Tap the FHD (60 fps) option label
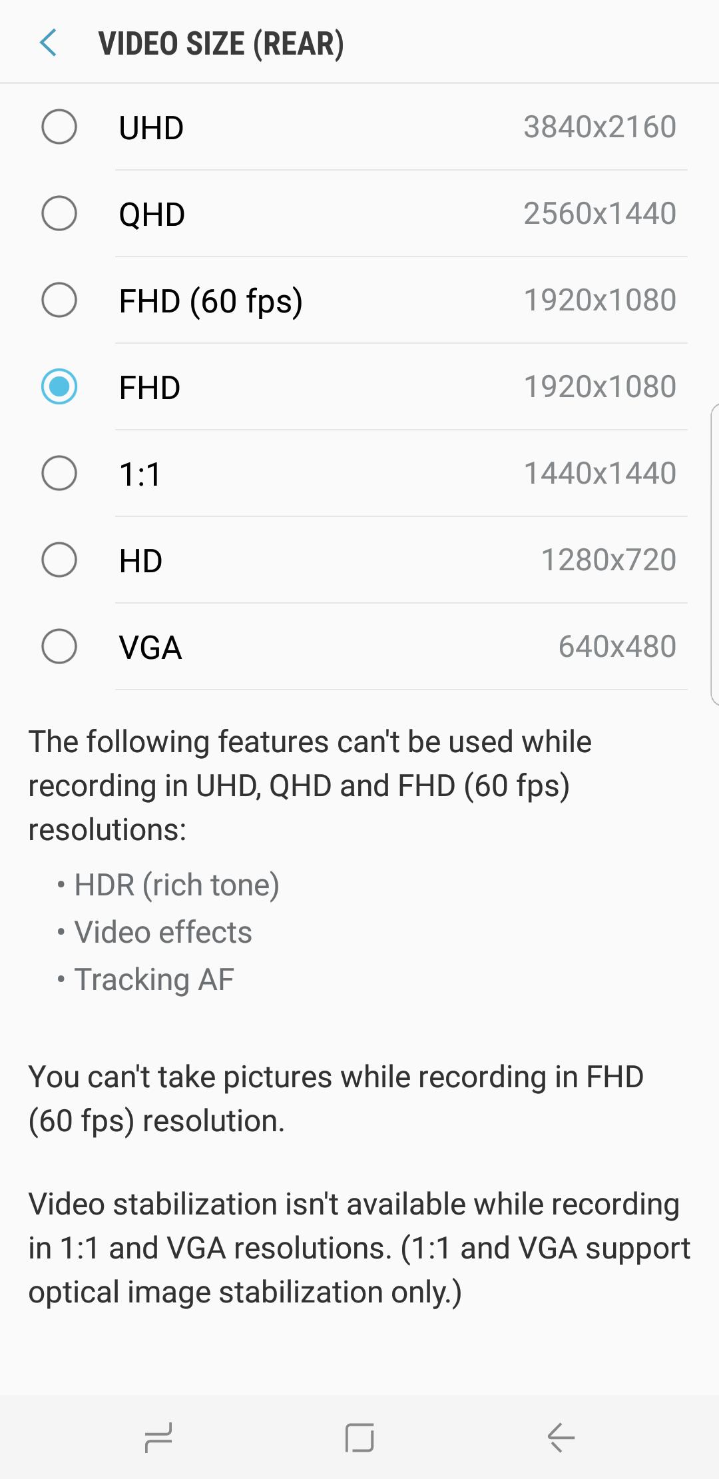Viewport: 719px width, 1479px height. click(210, 301)
